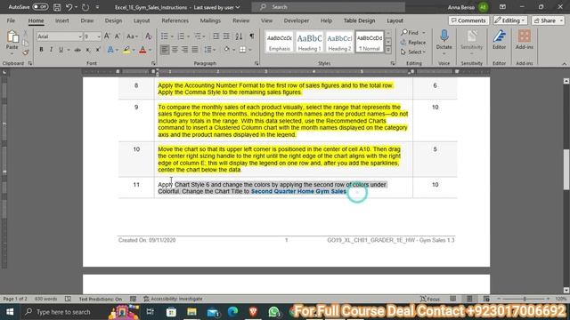
Task: Decrease paragraph indent
Action: tap(216, 36)
